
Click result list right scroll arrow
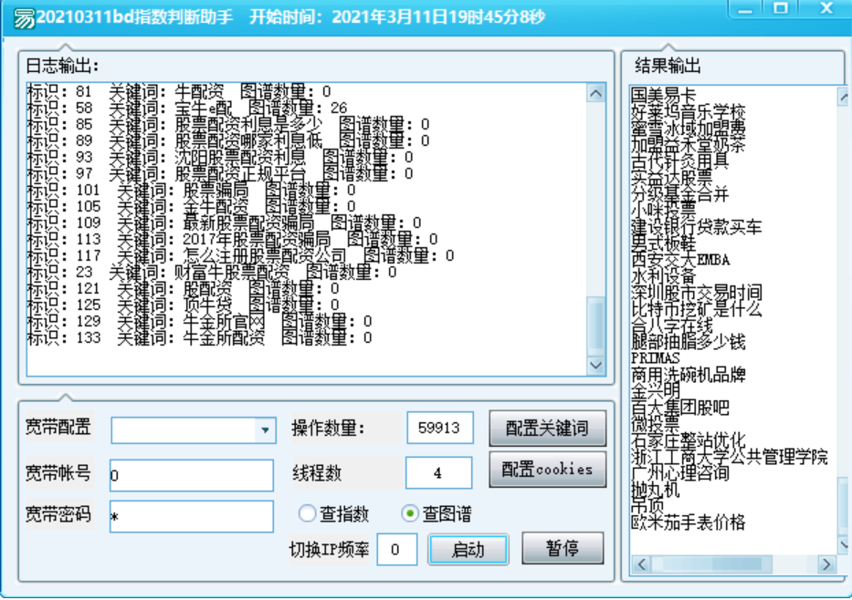pos(826,564)
